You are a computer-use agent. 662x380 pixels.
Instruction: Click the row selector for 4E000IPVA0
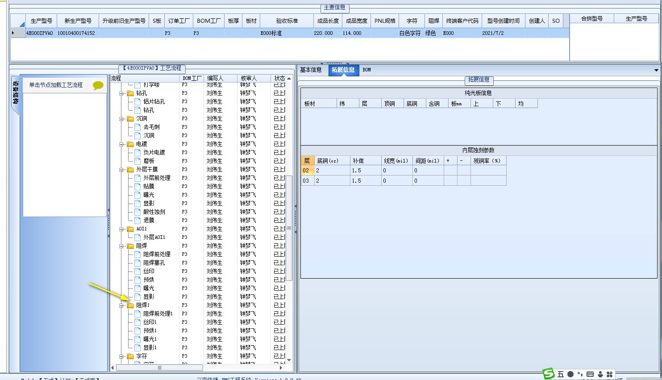pos(18,33)
